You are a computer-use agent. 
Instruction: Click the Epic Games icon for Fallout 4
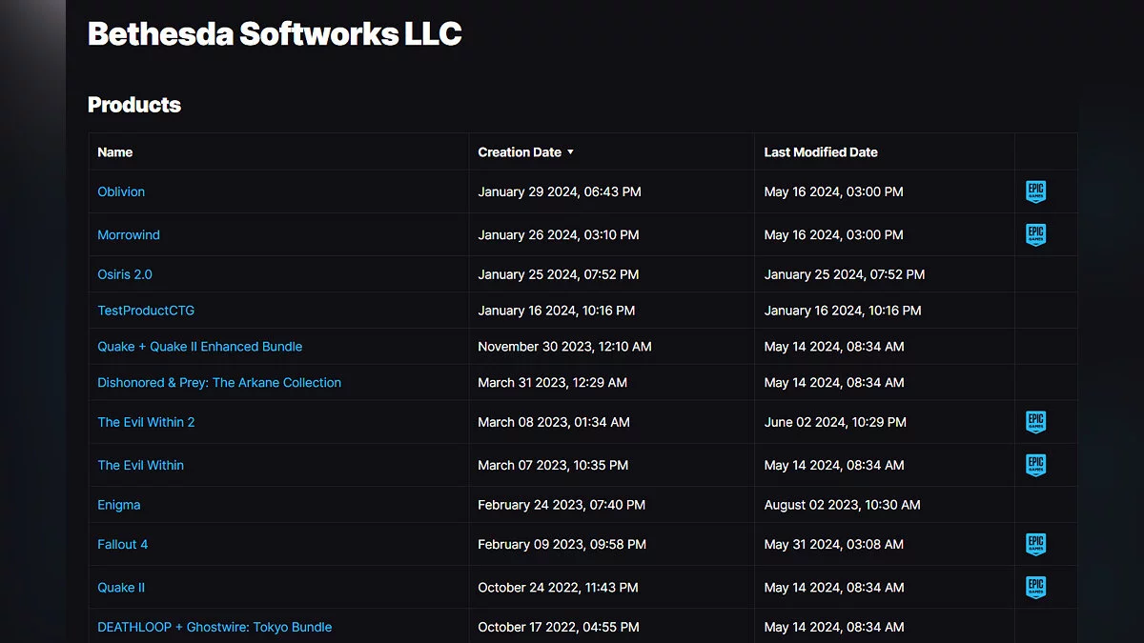(1035, 544)
